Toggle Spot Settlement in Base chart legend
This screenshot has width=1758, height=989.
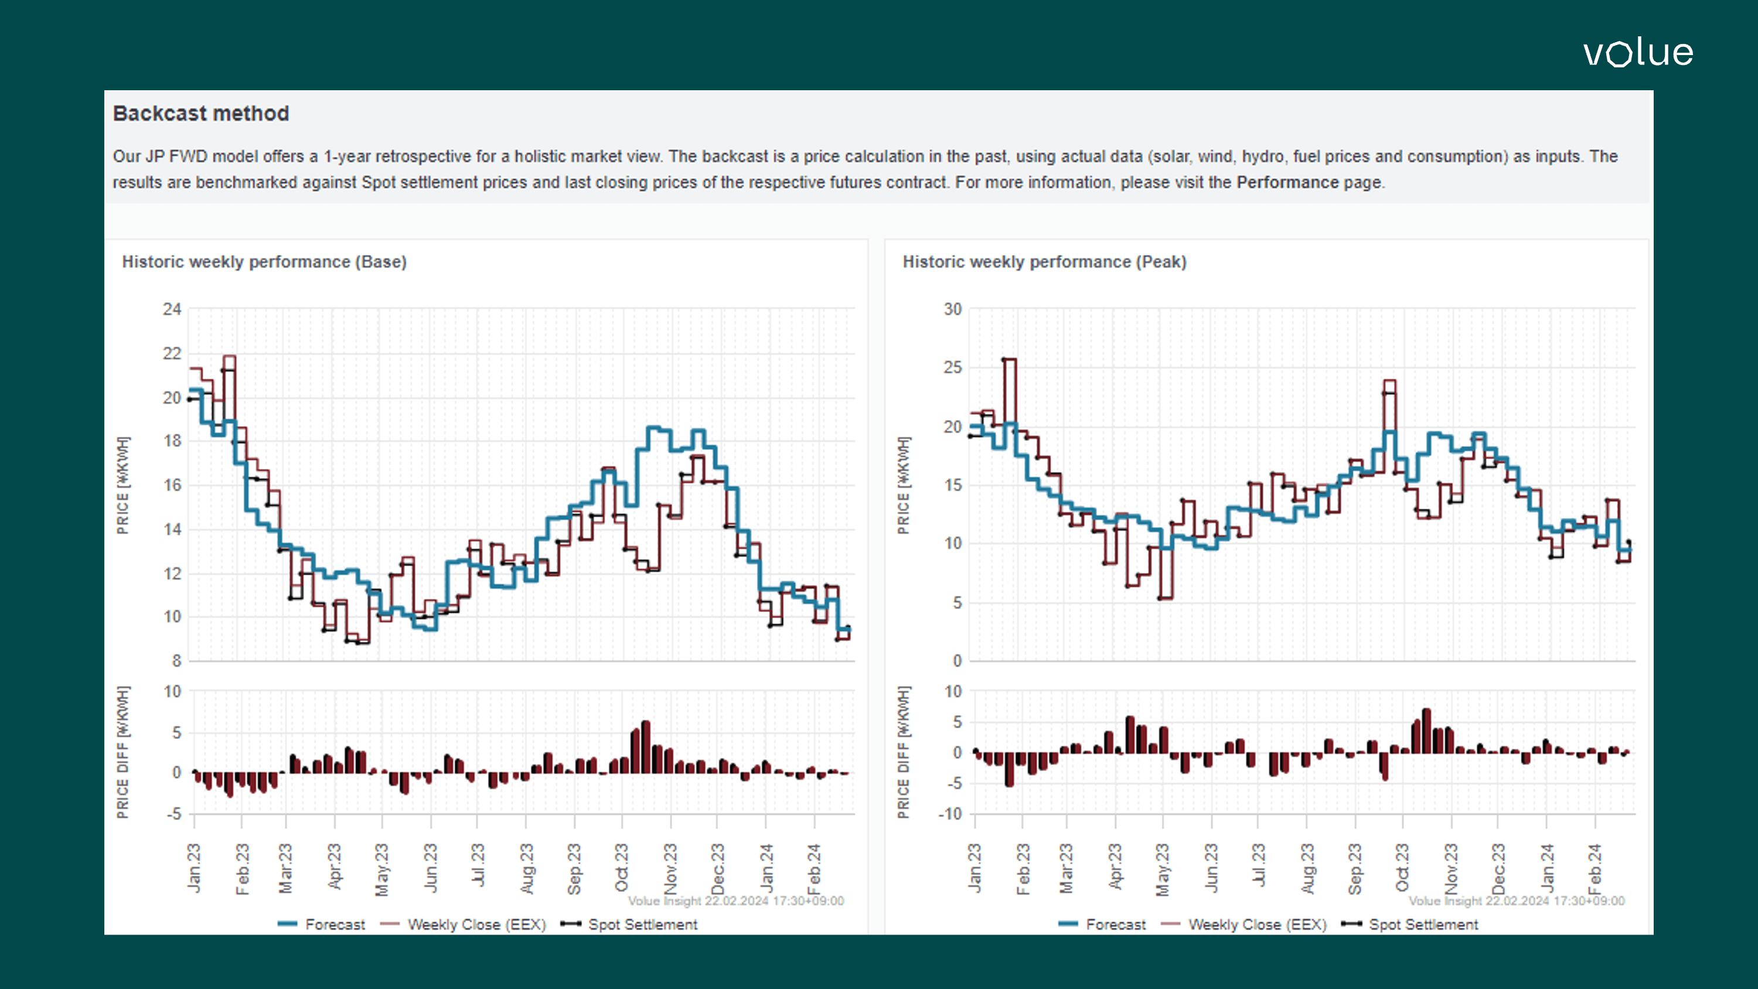coord(642,924)
